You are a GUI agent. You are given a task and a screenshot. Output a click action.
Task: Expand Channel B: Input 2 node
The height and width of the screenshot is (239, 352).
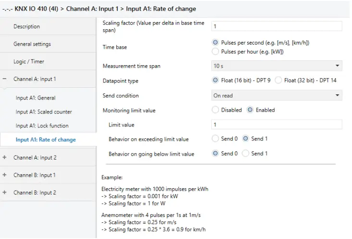(5, 193)
